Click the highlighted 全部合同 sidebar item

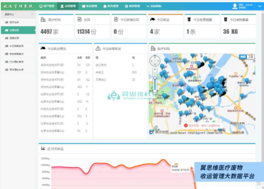click(x=14, y=30)
